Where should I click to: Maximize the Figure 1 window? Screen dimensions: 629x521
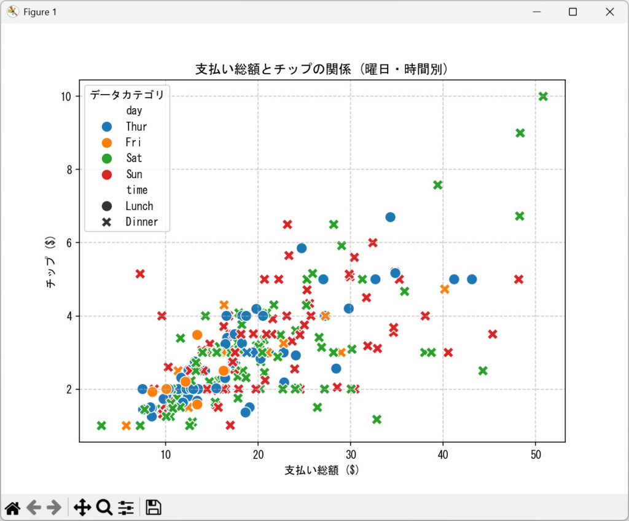coord(572,12)
